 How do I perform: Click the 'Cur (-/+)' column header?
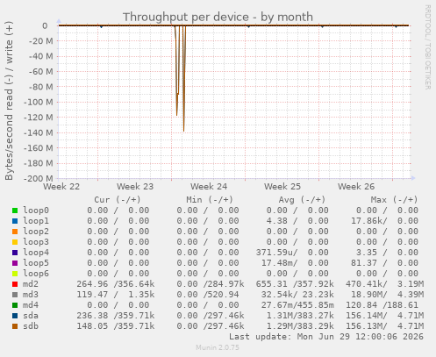click(118, 200)
